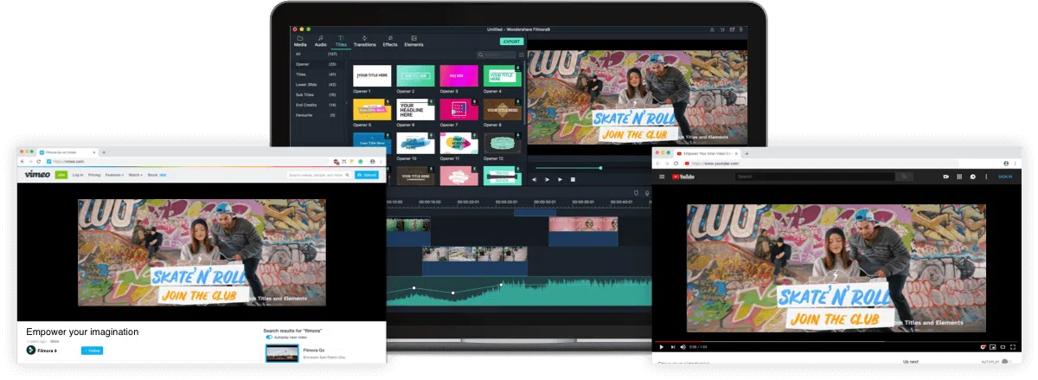1038x380 pixels.
Task: Click the Follow button under Filmora 9
Action: point(92,351)
